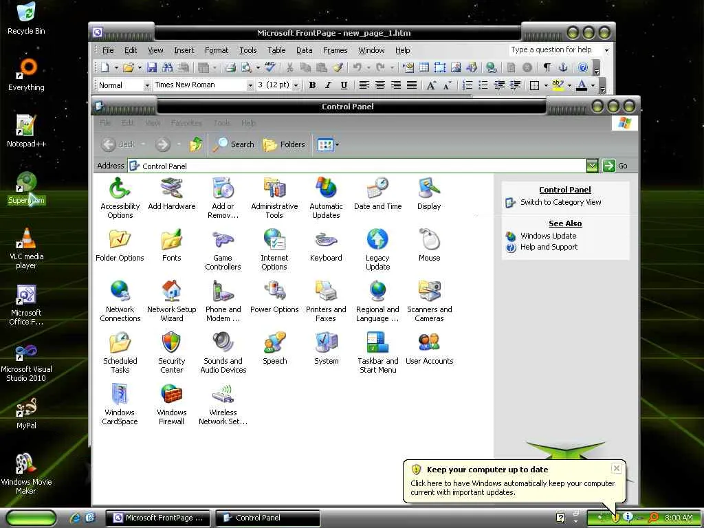The height and width of the screenshot is (528, 704).
Task: Switch to Microsoft FrontPage taskbar button
Action: tap(158, 518)
